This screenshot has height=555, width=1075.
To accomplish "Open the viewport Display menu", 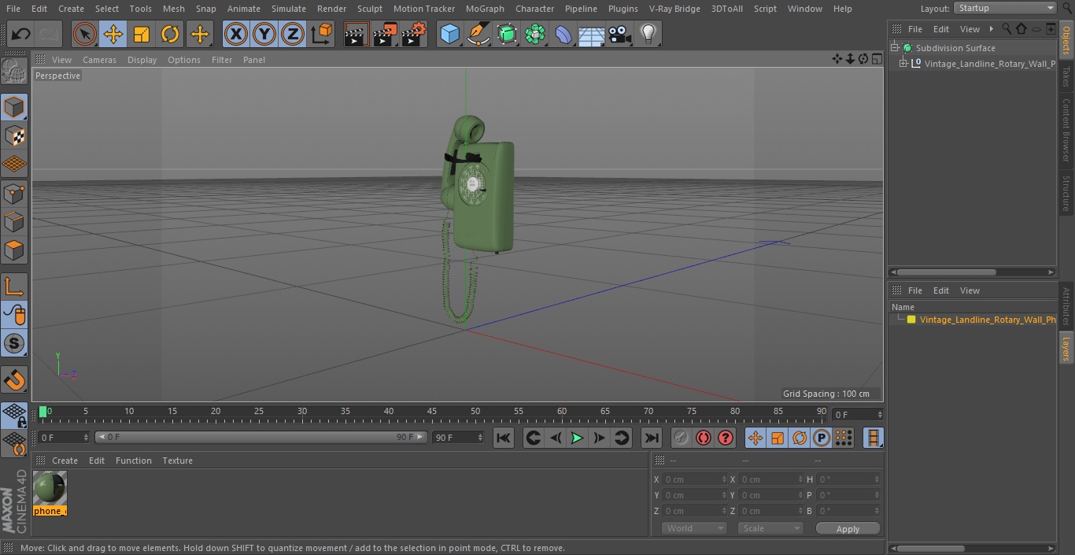I will pos(142,60).
